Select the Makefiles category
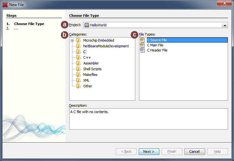The width and height of the screenshot is (234, 161). point(90,75)
